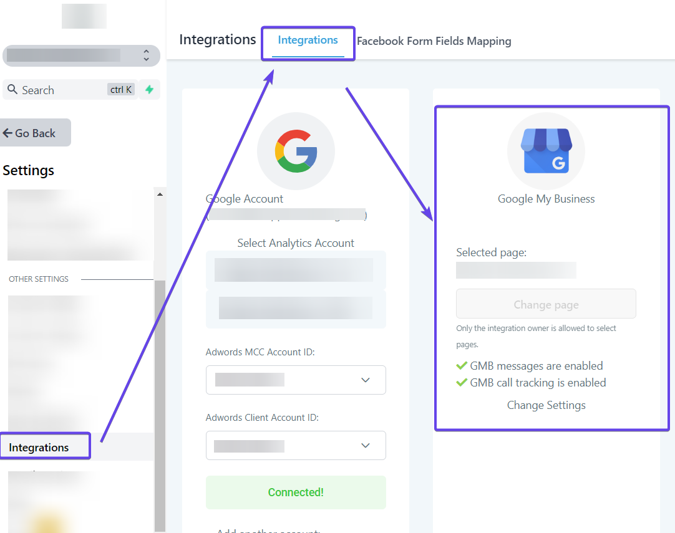675x533 pixels.
Task: Click the sidebar scrollbar thumb
Action: [x=160, y=406]
